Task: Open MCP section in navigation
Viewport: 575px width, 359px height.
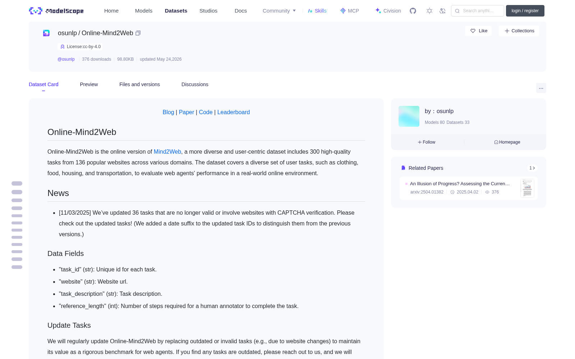Action: [x=349, y=11]
